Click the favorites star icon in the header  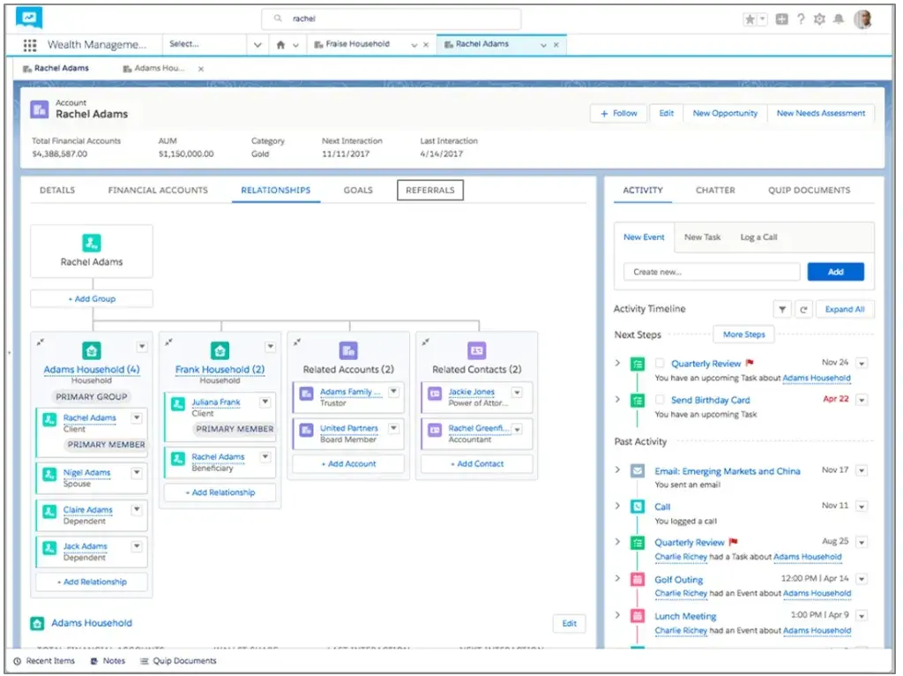click(748, 18)
